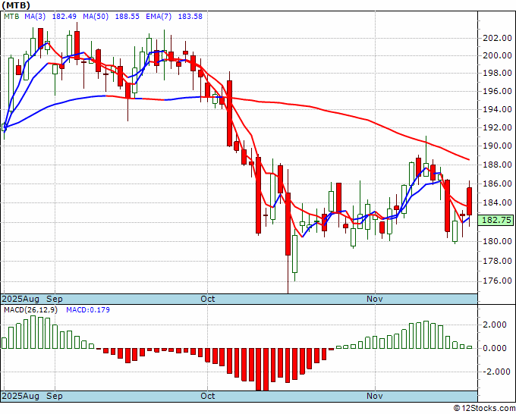Click Oct on MACD date axis
This screenshot has width=516, height=414.
pos(208,396)
